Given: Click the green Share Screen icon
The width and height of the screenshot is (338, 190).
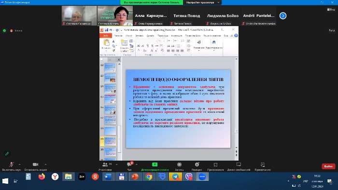Looking at the screenshot, I should (x=155, y=164).
